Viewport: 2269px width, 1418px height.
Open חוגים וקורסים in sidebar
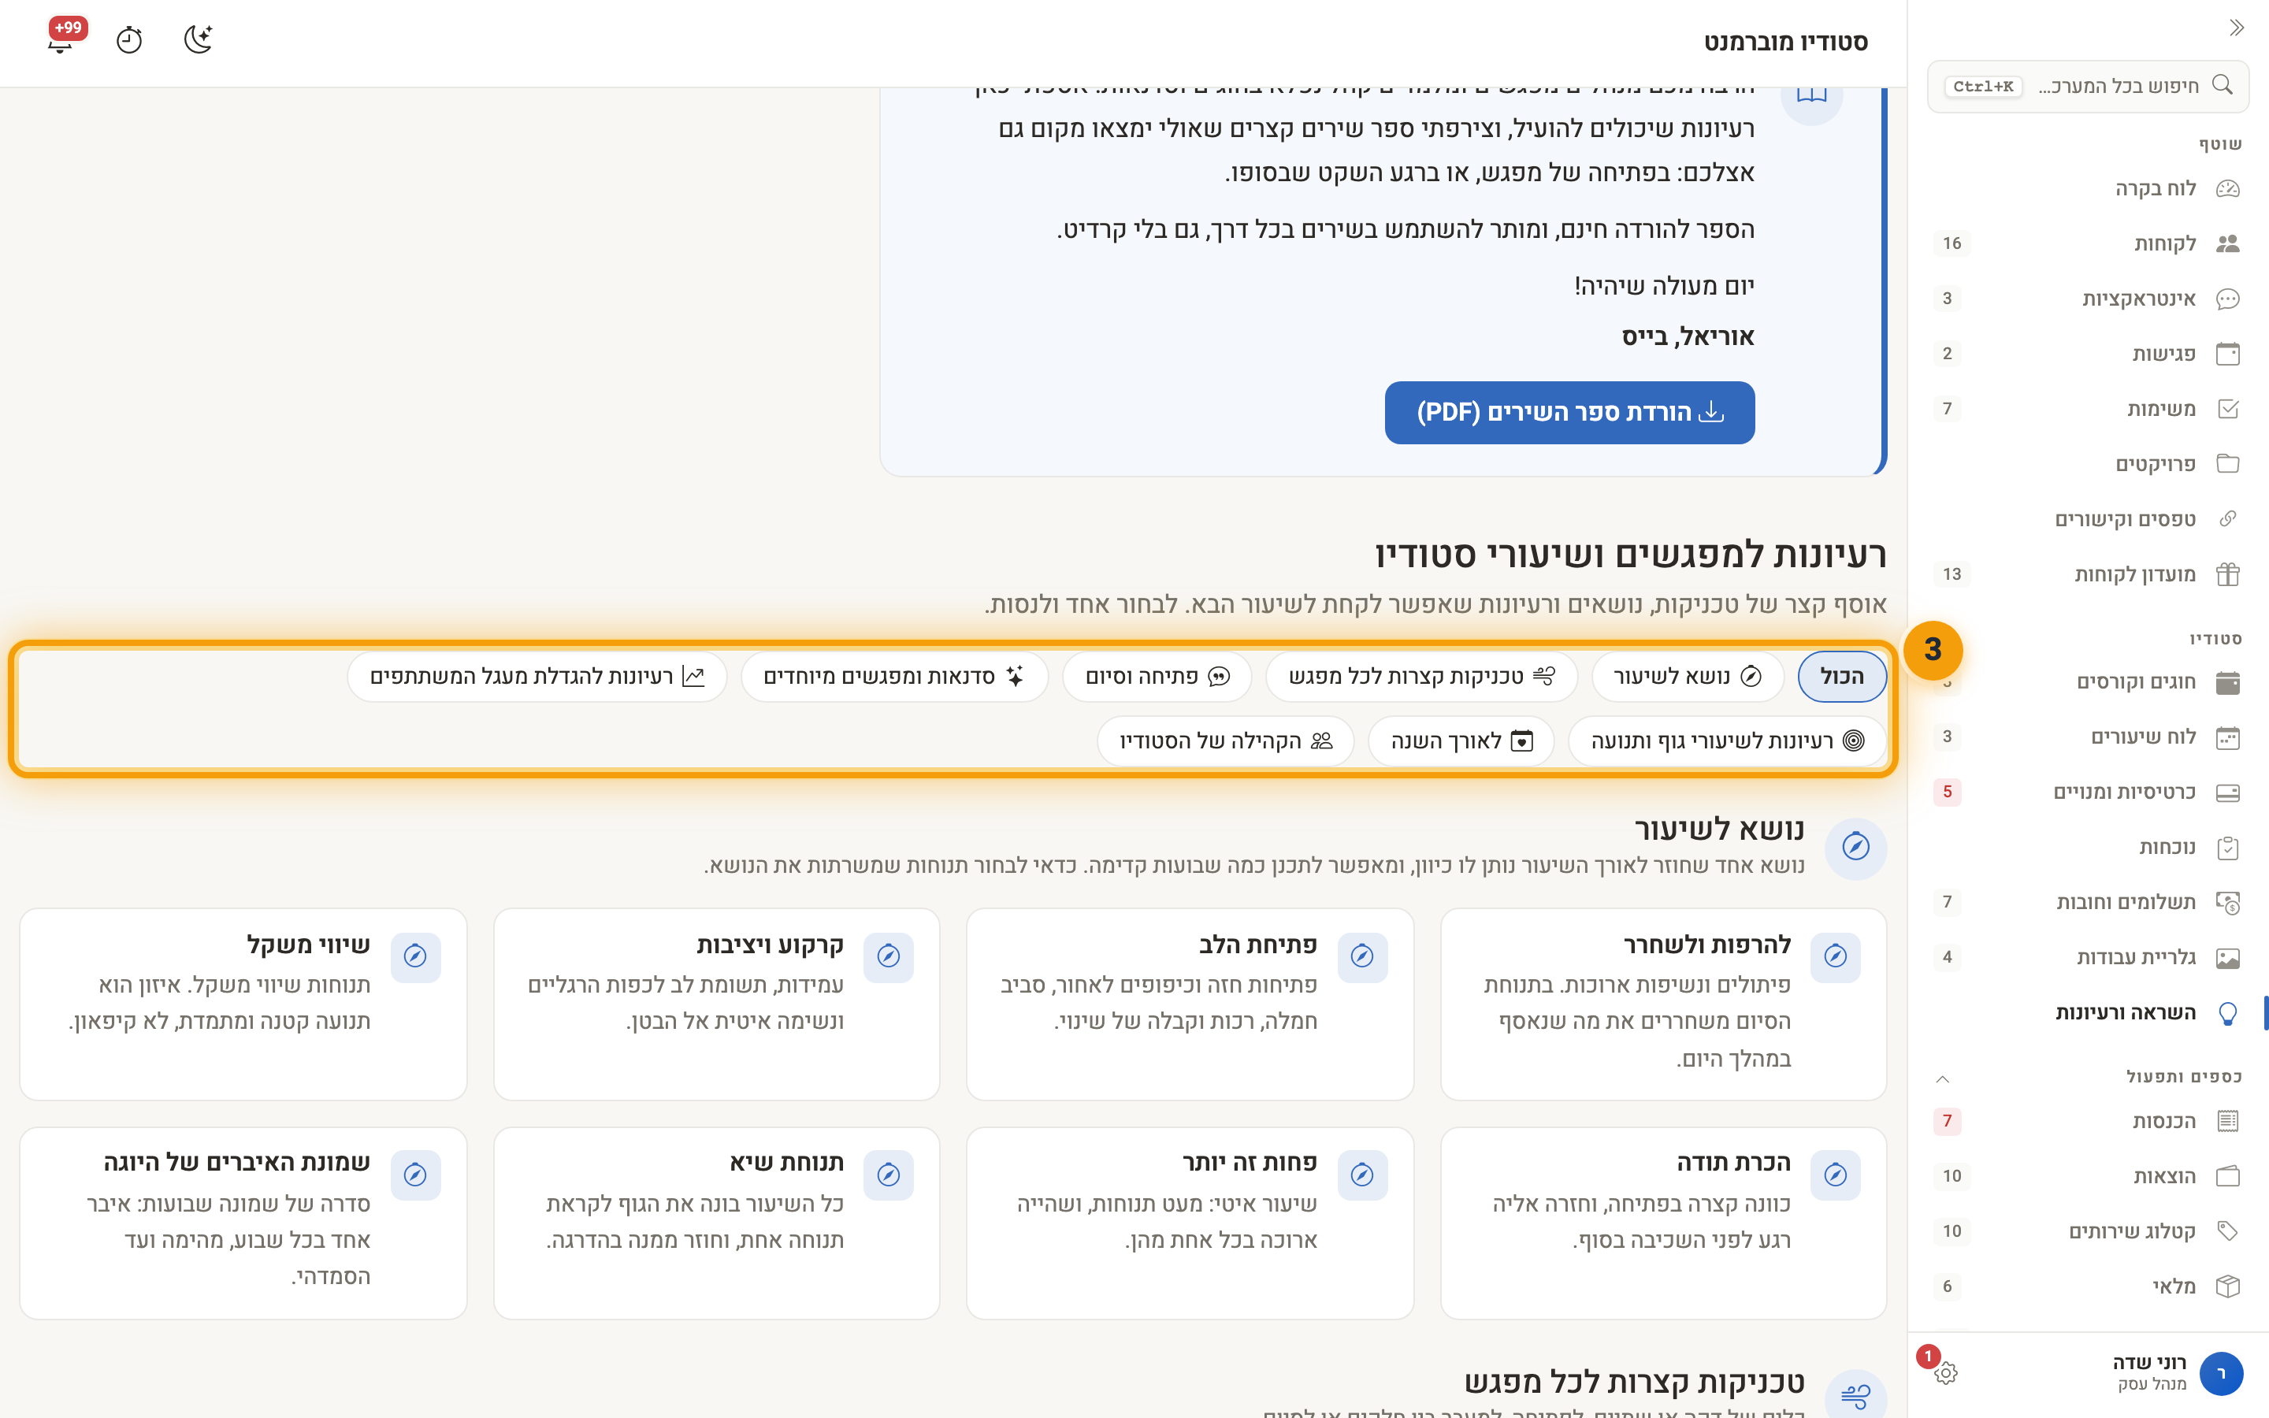[x=2088, y=681]
